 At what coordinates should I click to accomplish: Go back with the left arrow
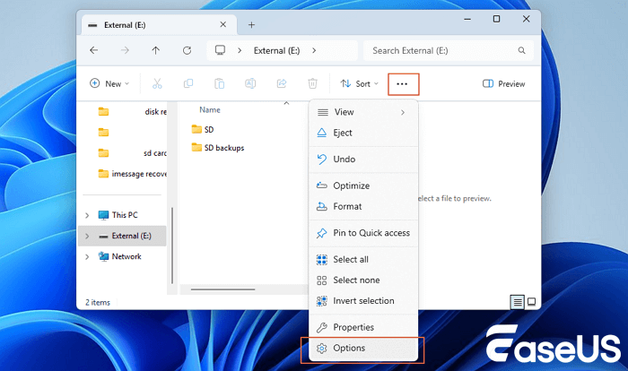click(93, 50)
